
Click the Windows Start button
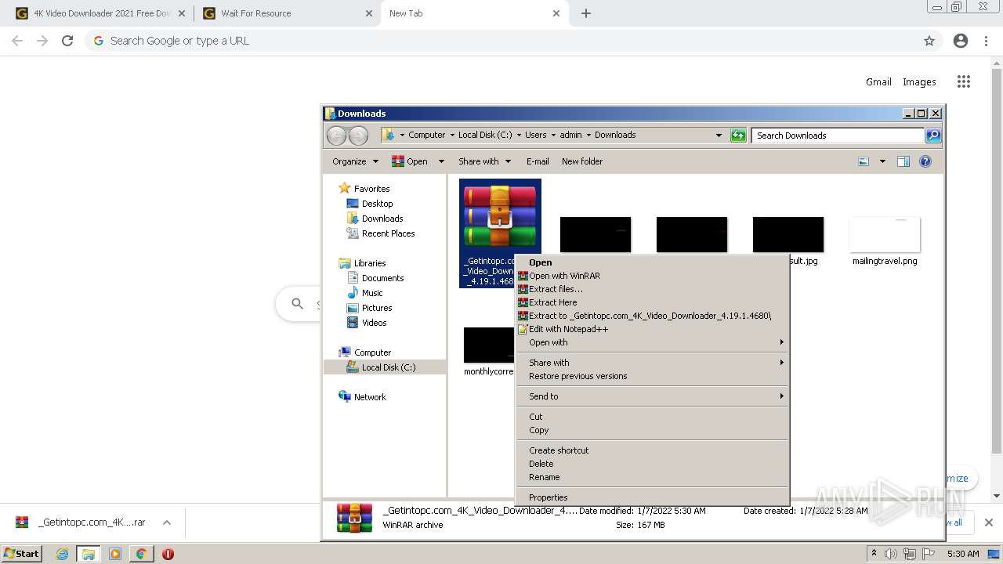point(22,553)
